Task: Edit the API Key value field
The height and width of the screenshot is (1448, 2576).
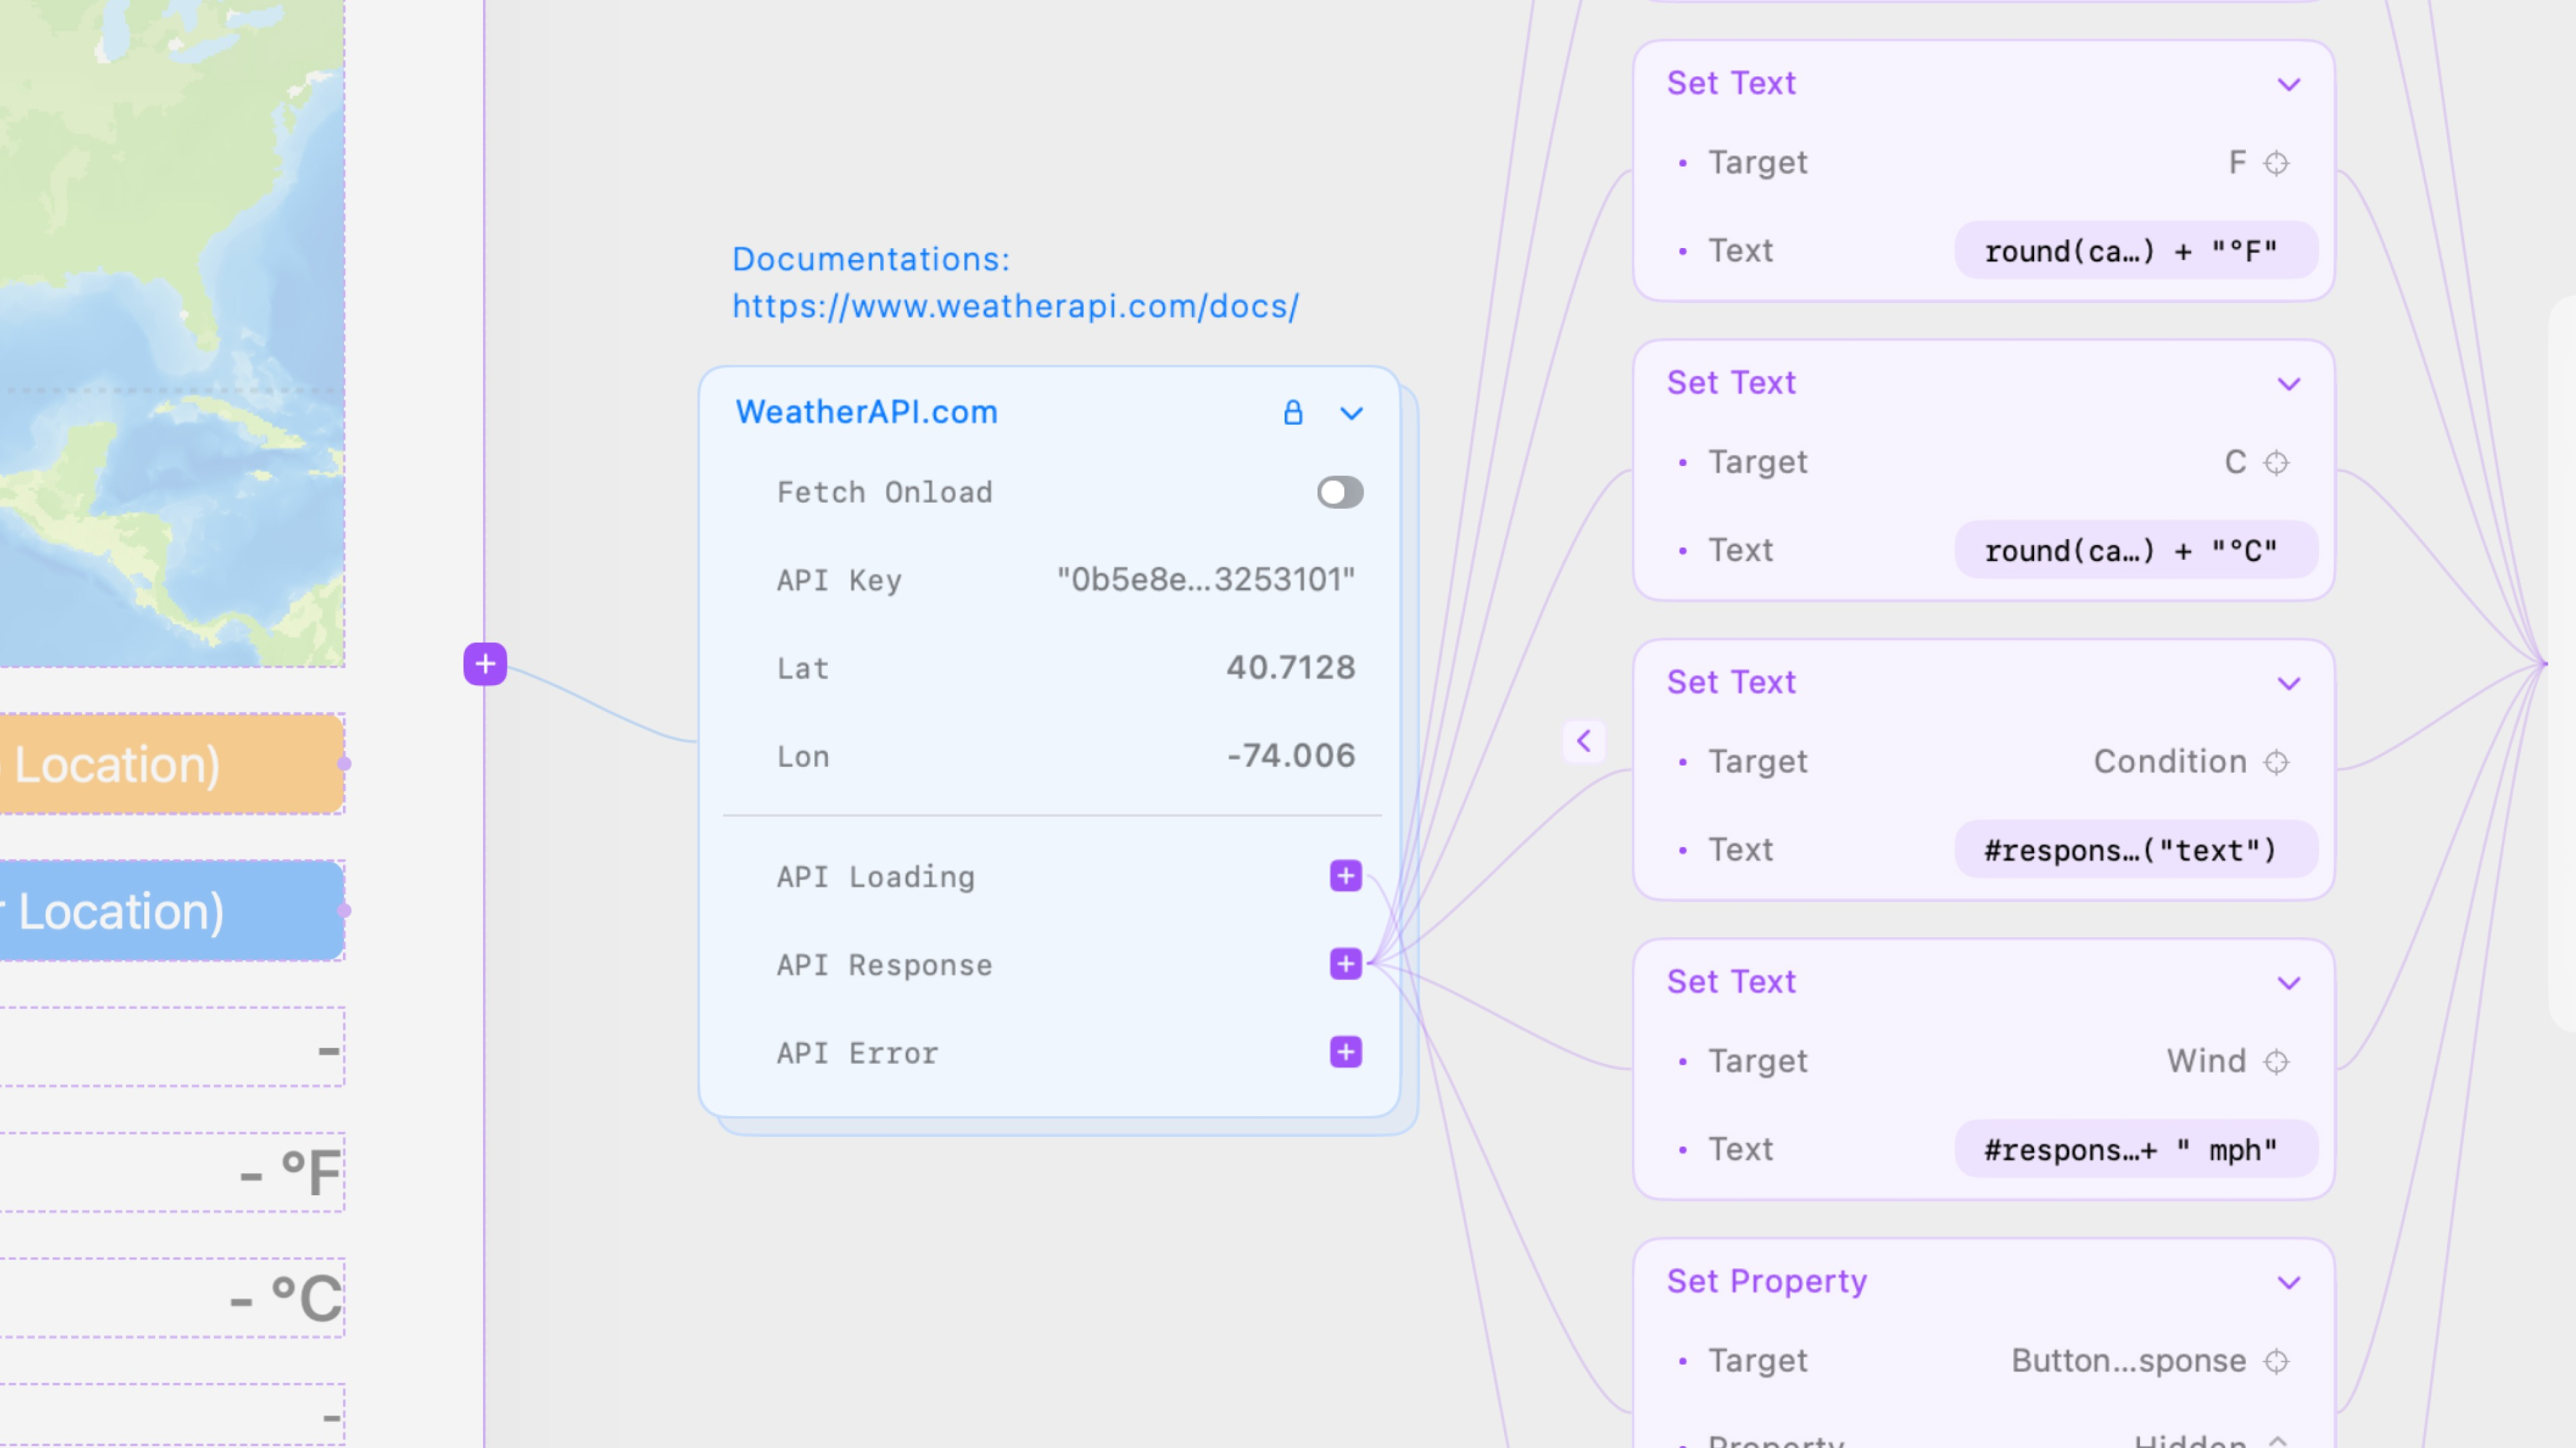Action: click(x=1205, y=580)
